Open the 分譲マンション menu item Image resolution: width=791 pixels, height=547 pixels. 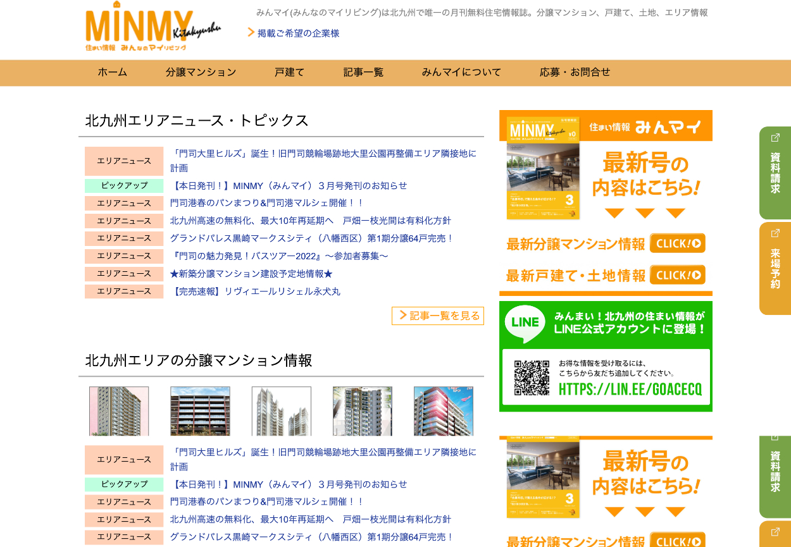[x=201, y=72]
